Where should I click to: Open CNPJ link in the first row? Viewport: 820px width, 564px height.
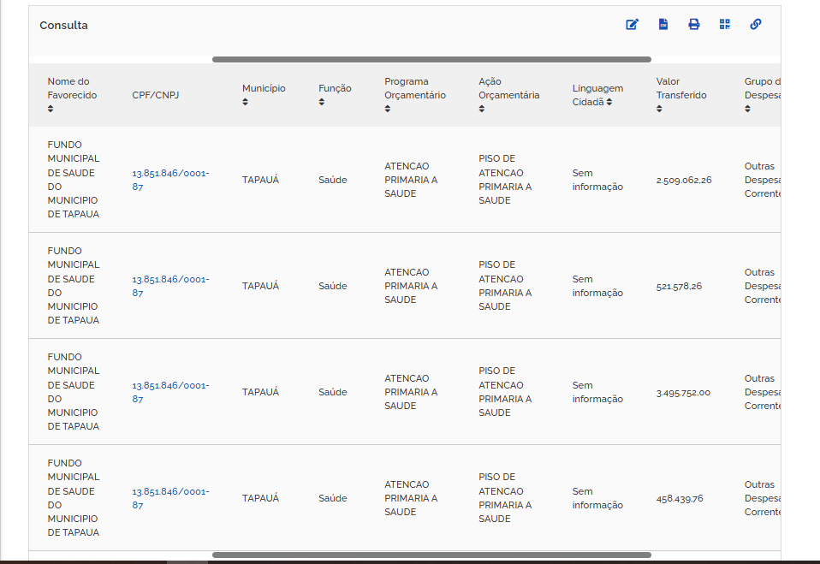(x=170, y=180)
